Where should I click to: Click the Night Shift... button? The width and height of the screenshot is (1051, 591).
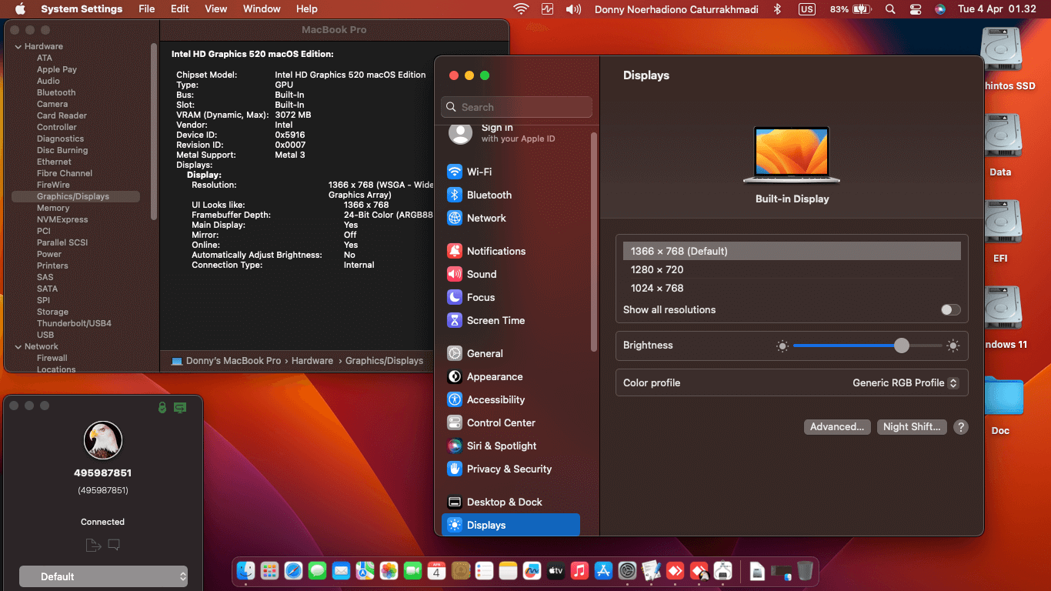[912, 427]
